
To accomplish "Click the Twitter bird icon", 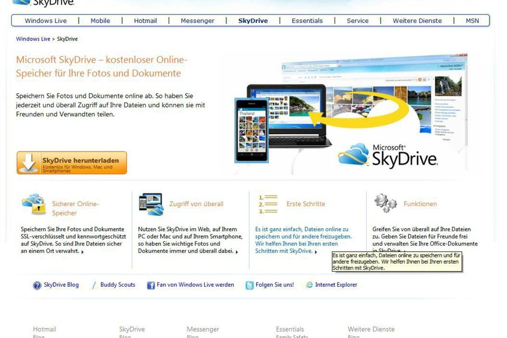I will 250,286.
